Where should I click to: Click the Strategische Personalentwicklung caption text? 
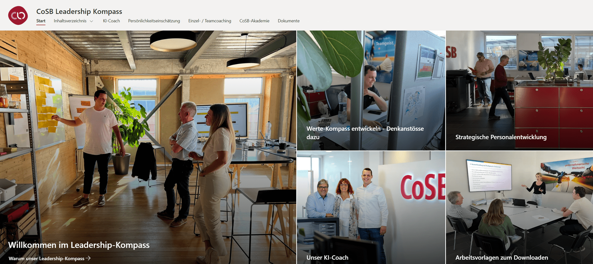coord(501,137)
